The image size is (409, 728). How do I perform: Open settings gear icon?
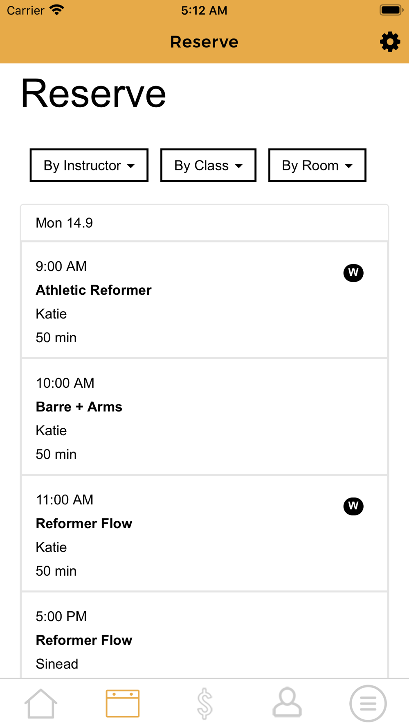tap(390, 42)
